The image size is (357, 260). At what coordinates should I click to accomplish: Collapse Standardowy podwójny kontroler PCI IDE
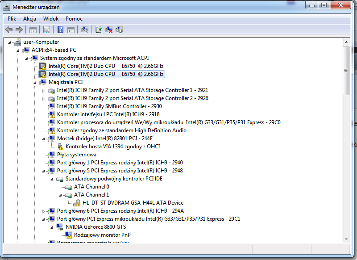pos(52,179)
